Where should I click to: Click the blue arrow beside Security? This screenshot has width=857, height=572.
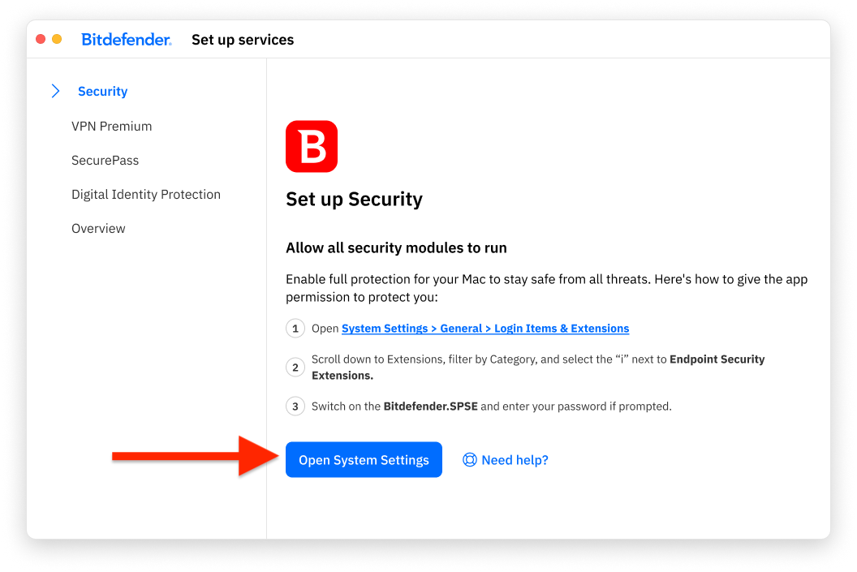pos(55,91)
